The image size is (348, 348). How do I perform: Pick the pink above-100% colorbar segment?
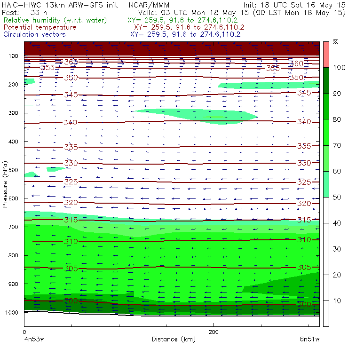click(x=326, y=55)
